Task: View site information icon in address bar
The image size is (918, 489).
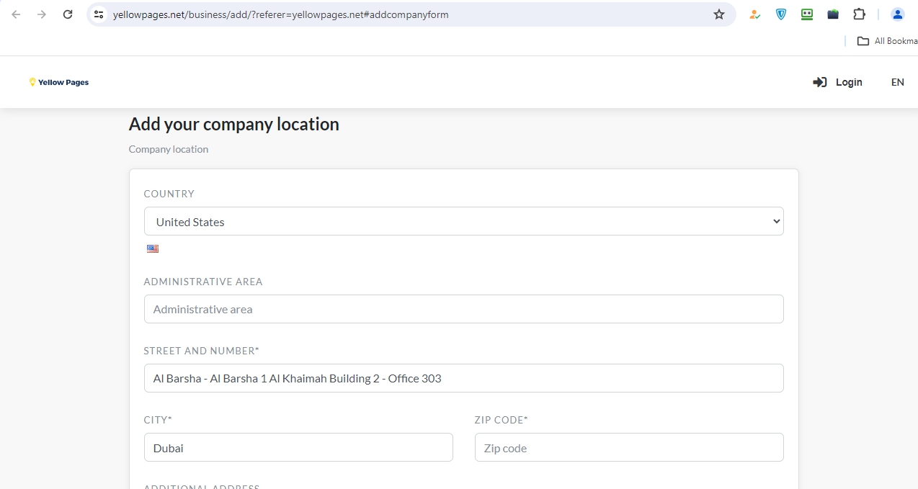Action: (99, 14)
